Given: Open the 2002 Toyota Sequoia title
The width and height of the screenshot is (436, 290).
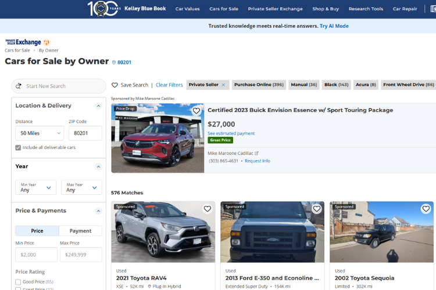Looking at the screenshot, I should point(364,278).
